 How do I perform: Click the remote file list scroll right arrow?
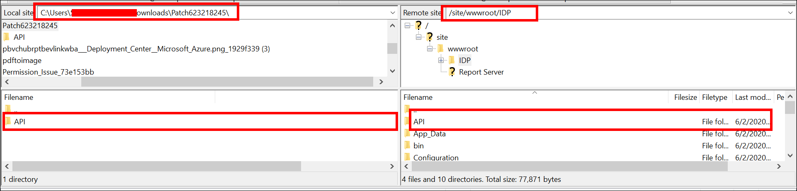pyautogui.click(x=779, y=166)
